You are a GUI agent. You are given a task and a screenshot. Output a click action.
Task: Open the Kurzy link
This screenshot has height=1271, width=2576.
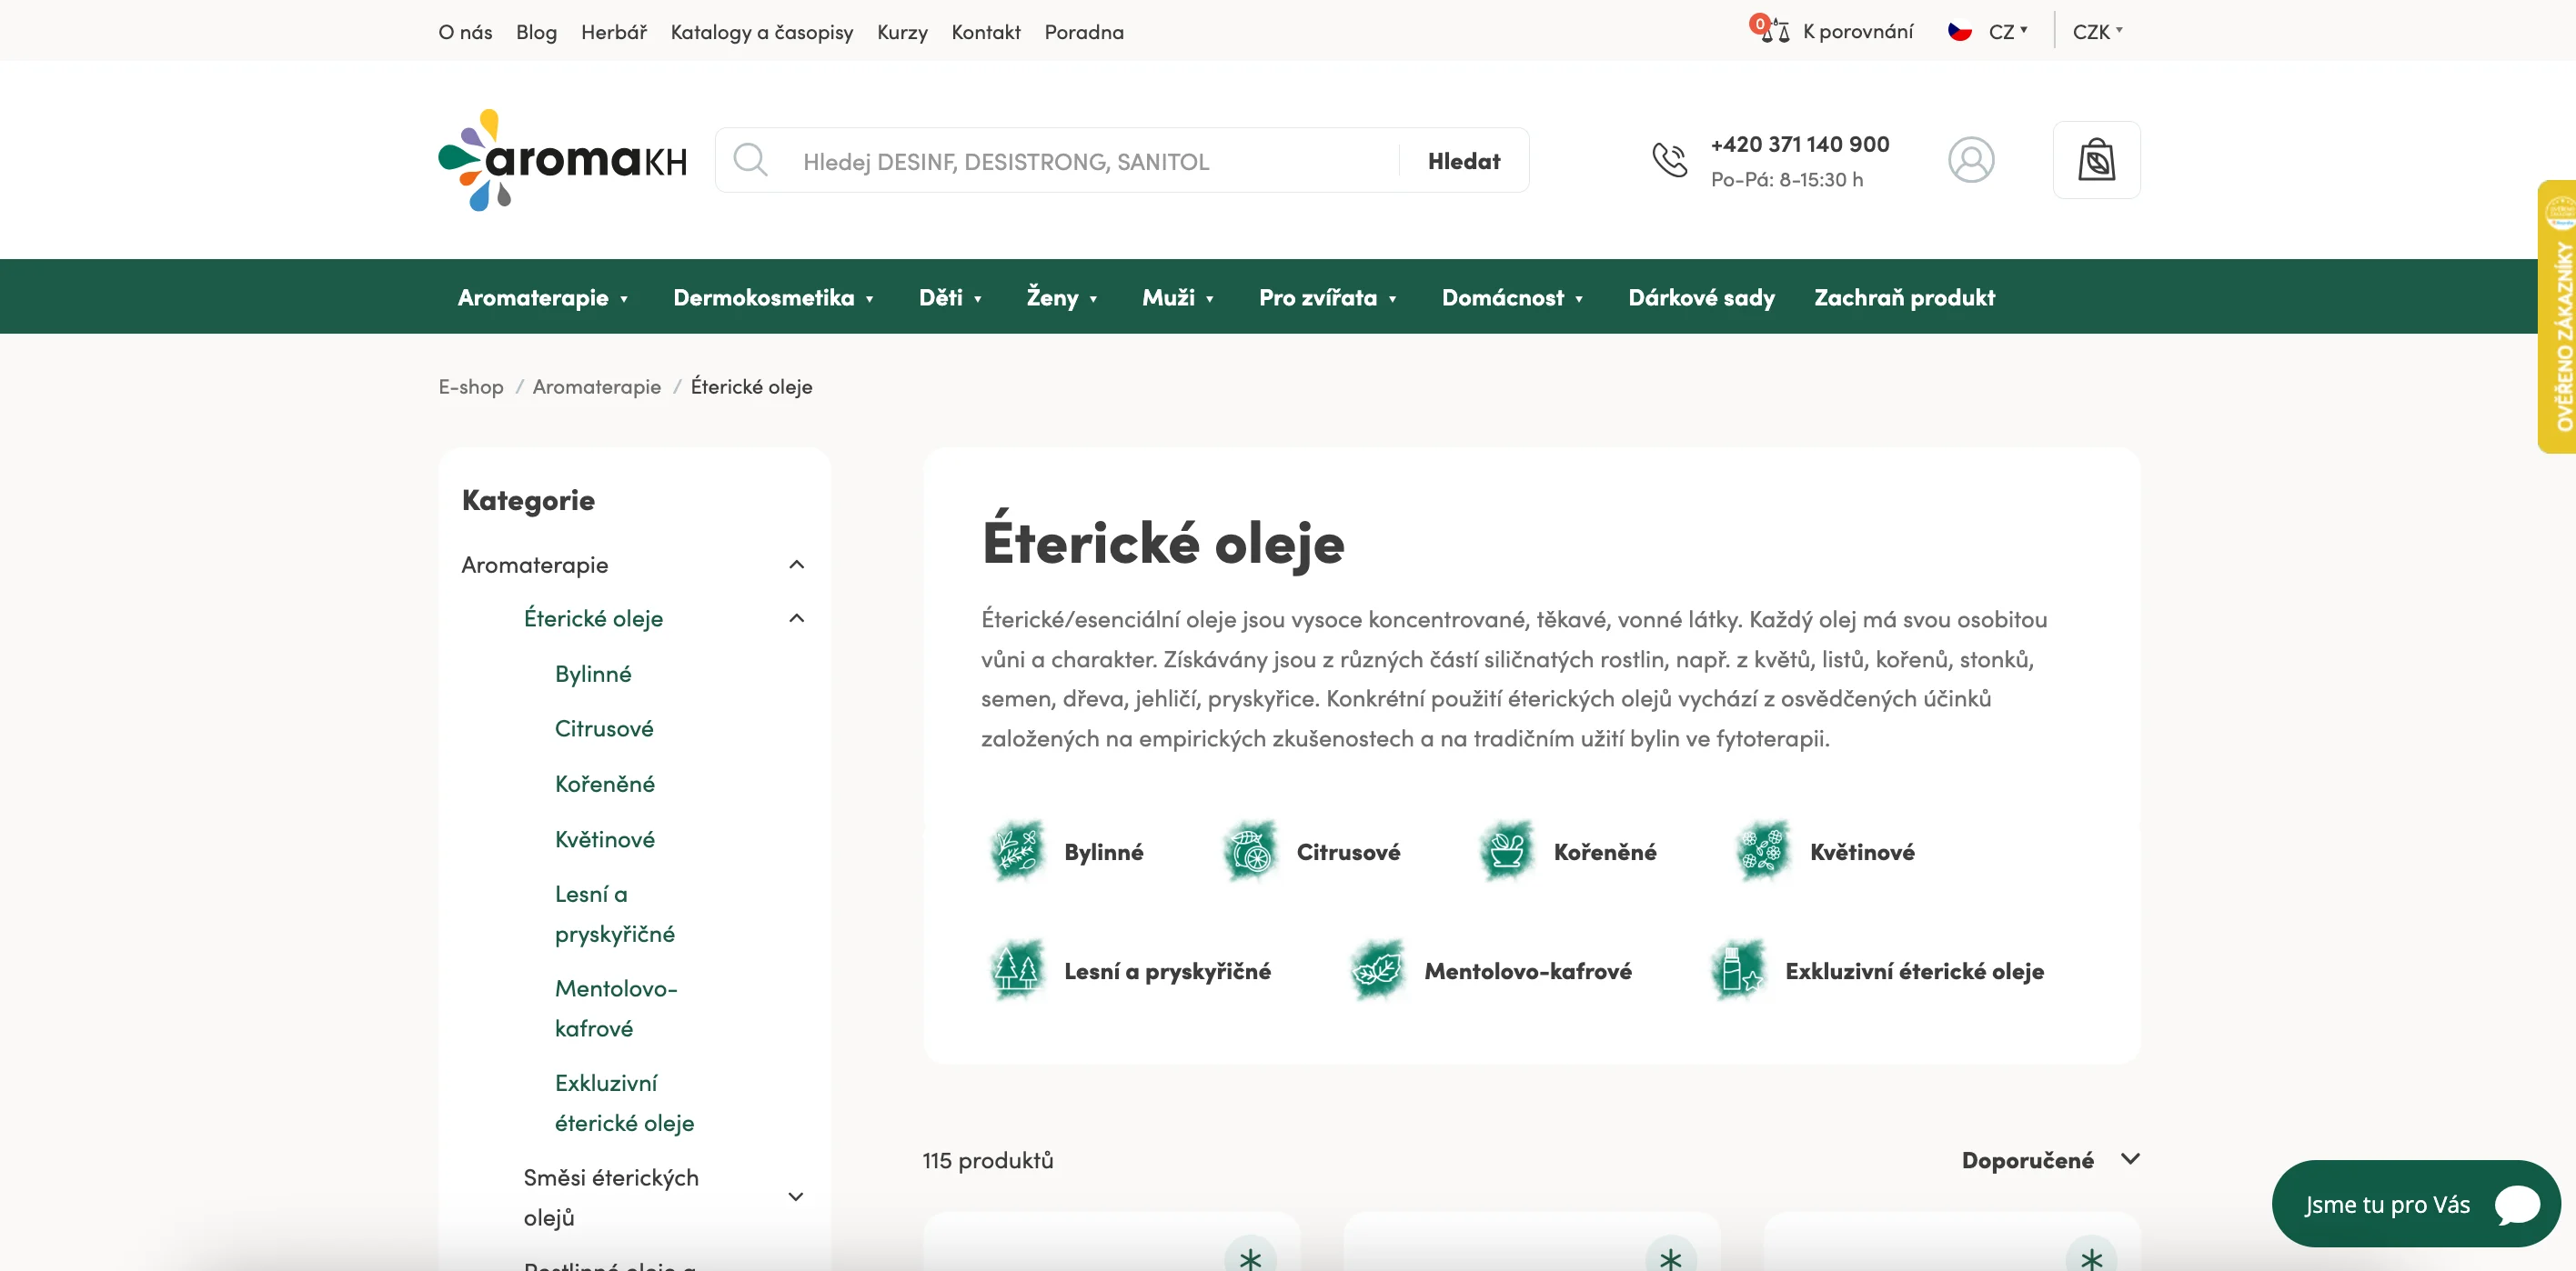[x=902, y=32]
